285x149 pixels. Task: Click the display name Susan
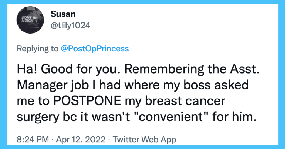[63, 14]
